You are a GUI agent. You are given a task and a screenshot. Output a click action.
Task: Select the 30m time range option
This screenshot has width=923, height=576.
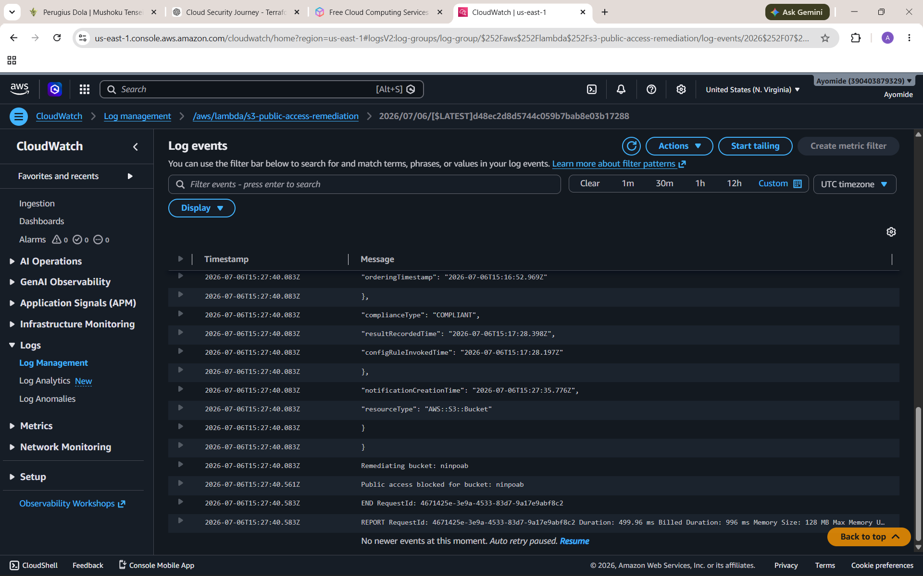pyautogui.click(x=664, y=183)
